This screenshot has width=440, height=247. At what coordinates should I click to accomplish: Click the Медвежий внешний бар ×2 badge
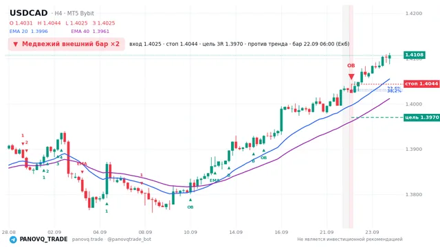pos(67,44)
